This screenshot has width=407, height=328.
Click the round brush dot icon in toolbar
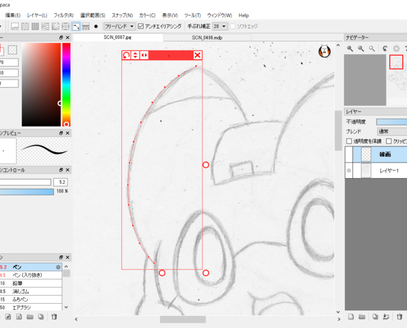[96, 27]
